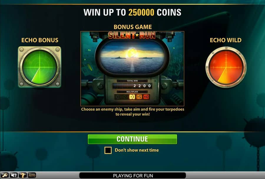
Task: Click the red Echo Wild radar symbol
Action: click(x=226, y=67)
